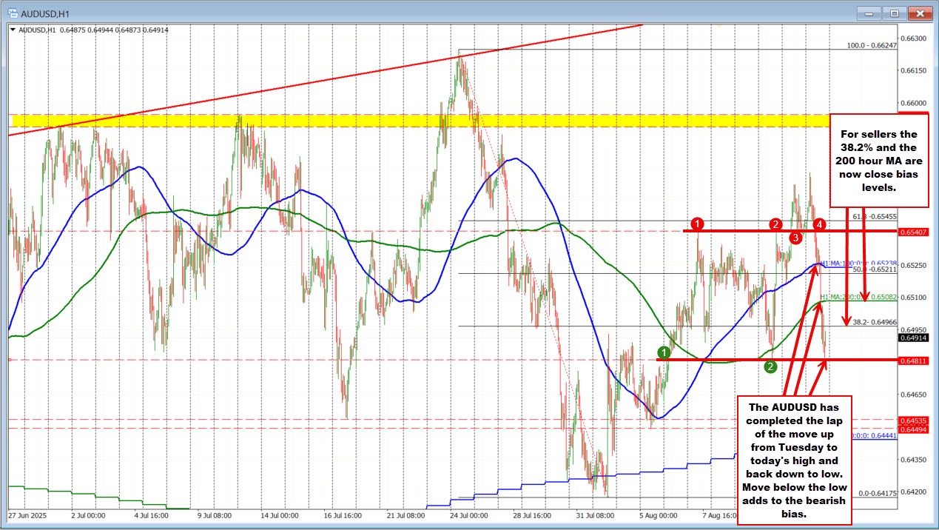Toggle the small triangle before AUDUSD,H1 chart label
Viewport: 939px width, 530px height.
click(x=13, y=30)
